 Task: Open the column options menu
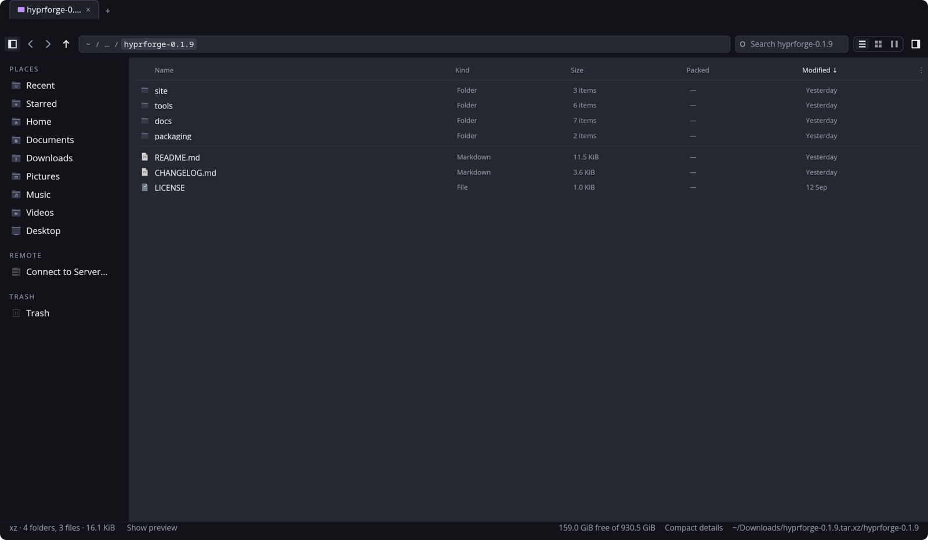(x=921, y=70)
